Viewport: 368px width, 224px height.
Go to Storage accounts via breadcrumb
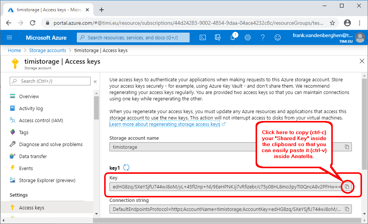(x=48, y=51)
